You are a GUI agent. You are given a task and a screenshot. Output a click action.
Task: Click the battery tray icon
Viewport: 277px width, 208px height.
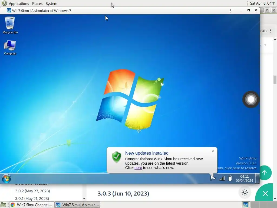[x=230, y=178]
